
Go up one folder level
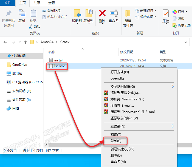coord(26,42)
